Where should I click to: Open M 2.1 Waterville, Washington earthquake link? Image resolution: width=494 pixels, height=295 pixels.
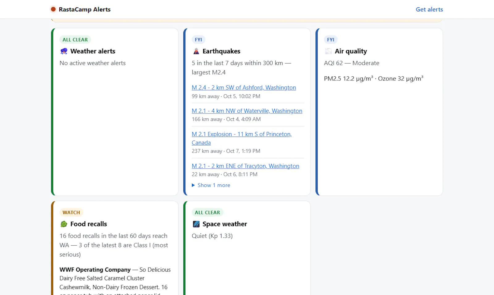click(247, 111)
